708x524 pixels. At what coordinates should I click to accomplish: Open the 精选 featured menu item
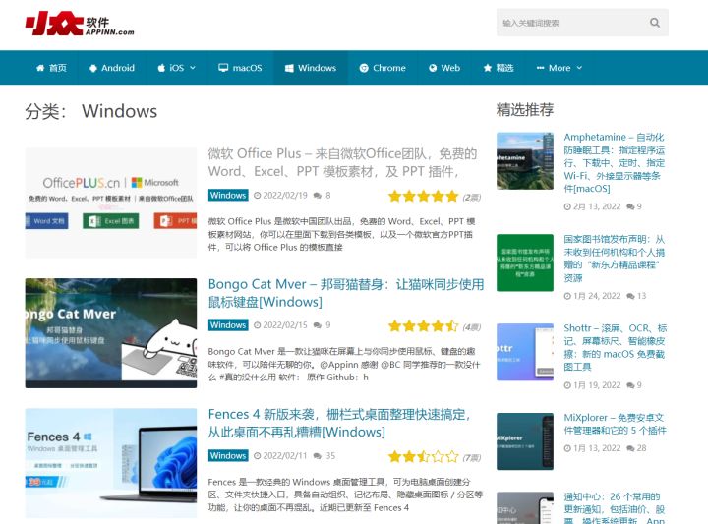tap(499, 68)
